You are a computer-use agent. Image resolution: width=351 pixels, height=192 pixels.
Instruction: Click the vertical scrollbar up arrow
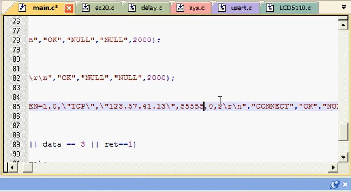[343, 25]
